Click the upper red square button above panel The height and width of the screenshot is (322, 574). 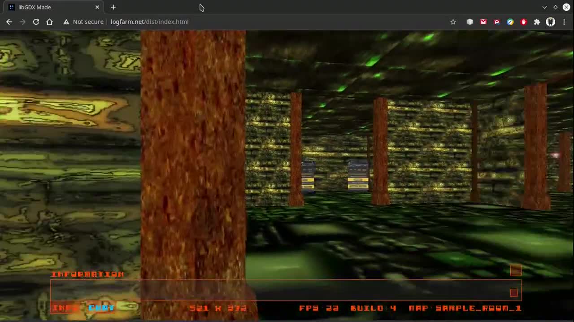coord(516,270)
